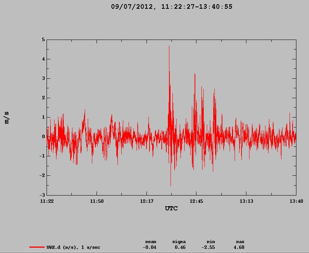The image size is (309, 253).
Task: Click the min column header
Action: 211,242
